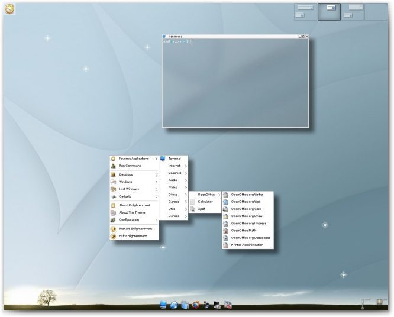This screenshot has width=394, height=317.
Task: Open About This Theme
Action: pyautogui.click(x=132, y=212)
